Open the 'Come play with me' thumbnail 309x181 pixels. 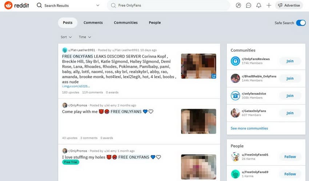(x=198, y=121)
